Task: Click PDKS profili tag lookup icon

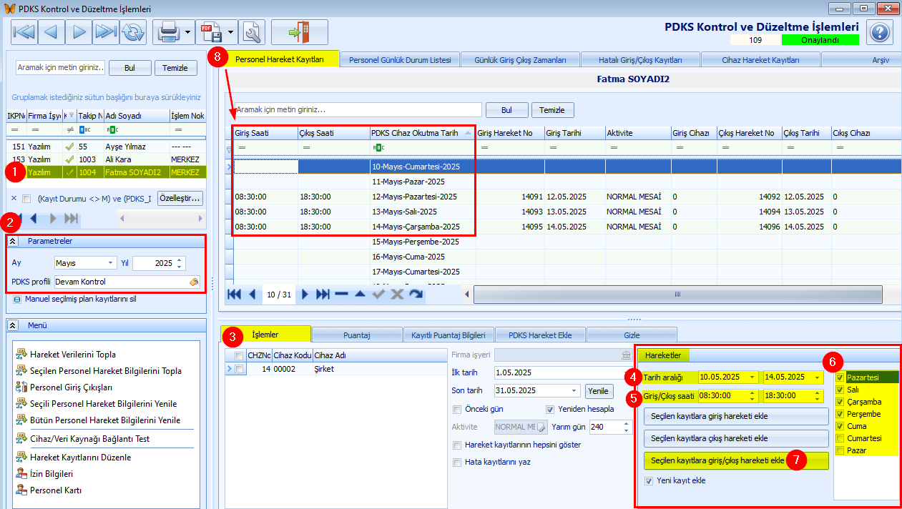Action: tap(193, 282)
